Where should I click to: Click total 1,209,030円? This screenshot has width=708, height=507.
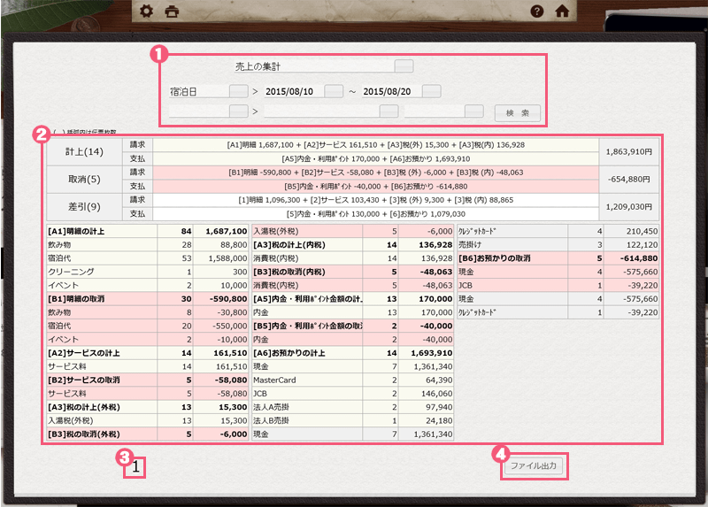point(629,207)
